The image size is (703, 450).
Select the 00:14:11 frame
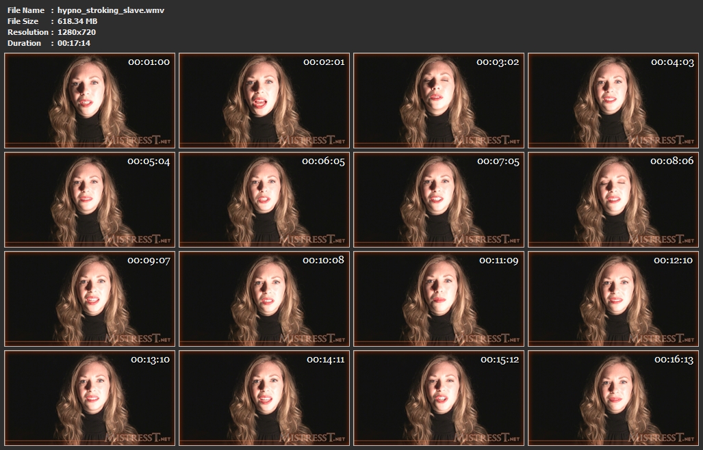(x=264, y=397)
